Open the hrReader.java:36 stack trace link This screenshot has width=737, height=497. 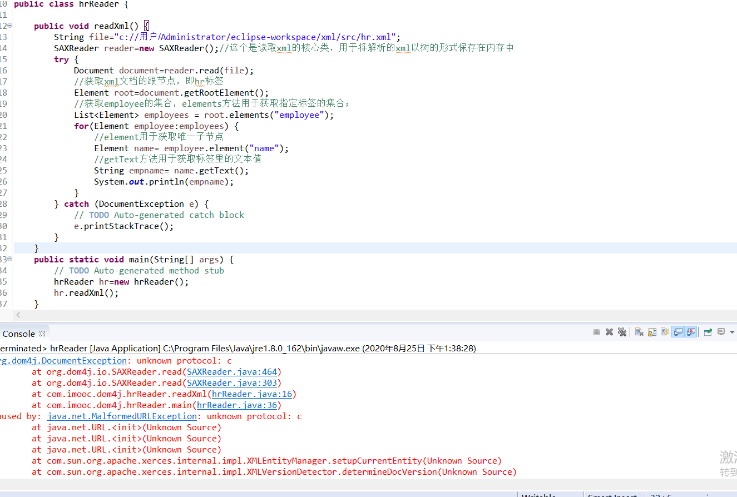click(x=237, y=405)
